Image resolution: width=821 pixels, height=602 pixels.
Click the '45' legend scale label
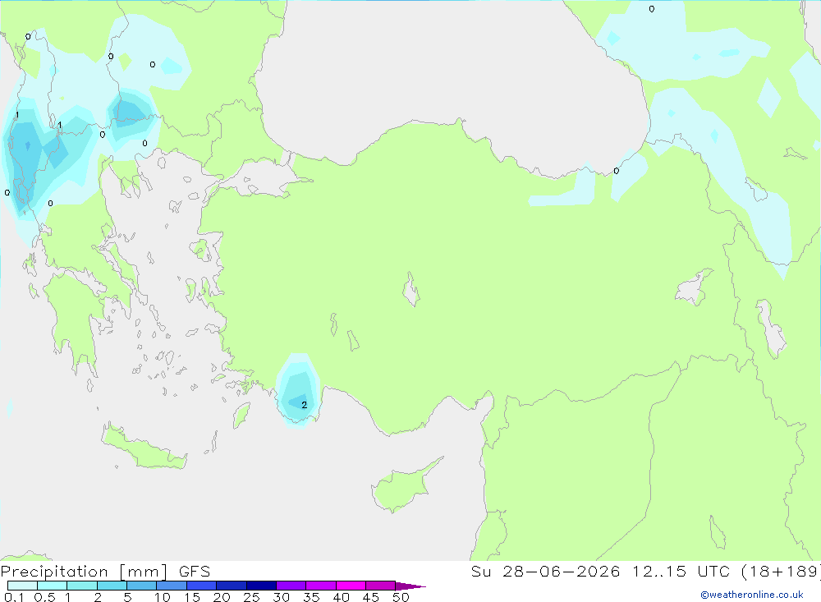(x=371, y=597)
